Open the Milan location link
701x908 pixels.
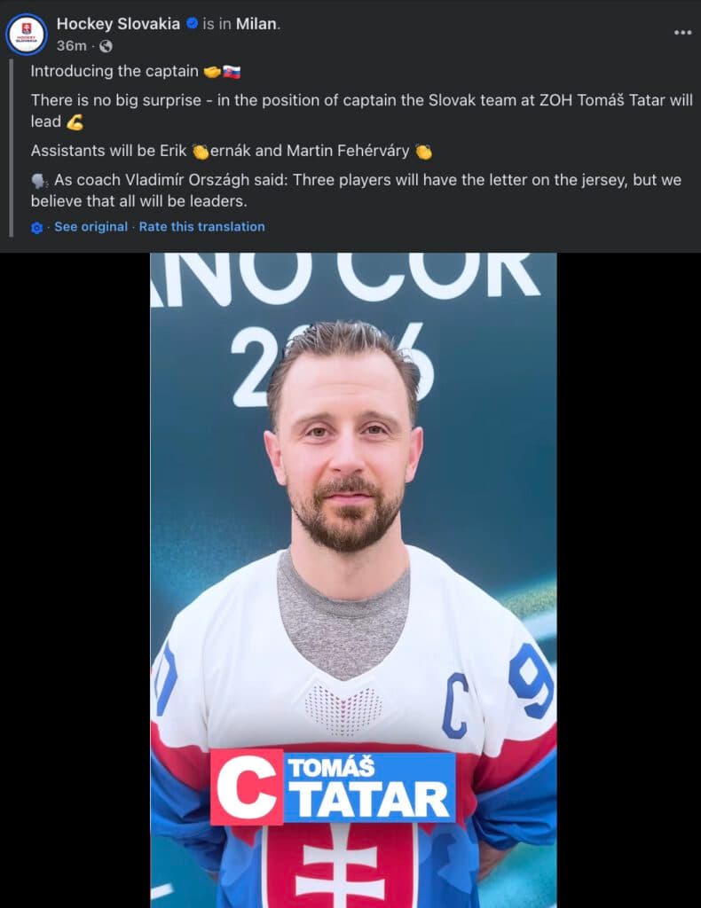point(256,24)
